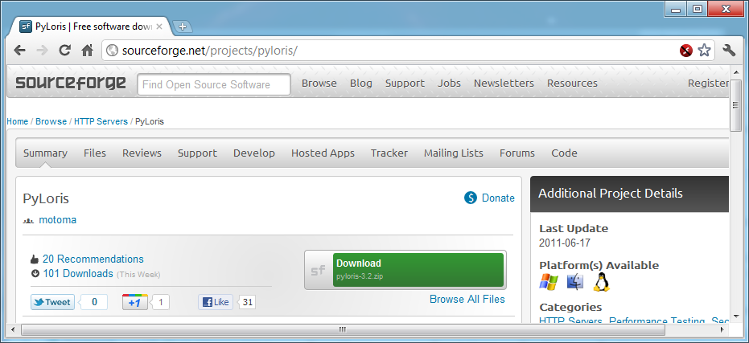Close the PyLoris browser tab
Viewport: 749px width, 343px height.
click(159, 27)
